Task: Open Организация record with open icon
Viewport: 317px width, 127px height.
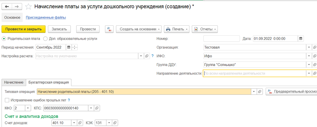Action: click(314, 47)
